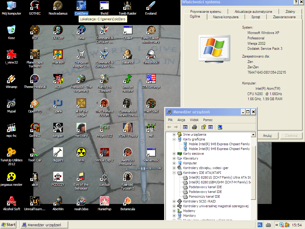The width and height of the screenshot is (305, 229).
Task: Select the Pomocniczy kanał IDE device
Action: click(x=204, y=196)
